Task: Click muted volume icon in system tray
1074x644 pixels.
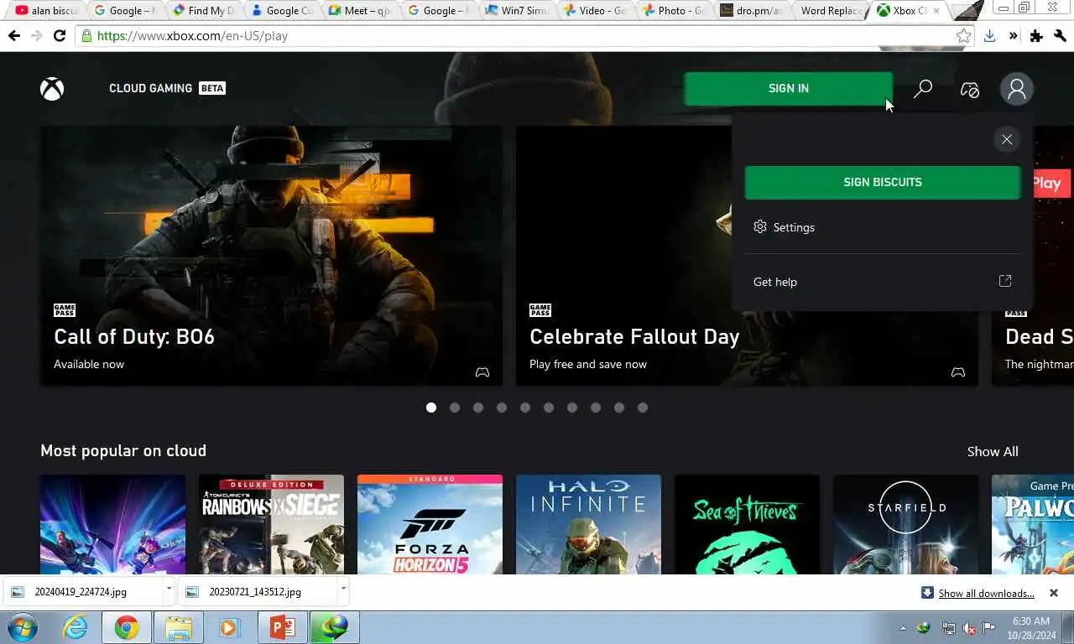Action: pos(969,628)
